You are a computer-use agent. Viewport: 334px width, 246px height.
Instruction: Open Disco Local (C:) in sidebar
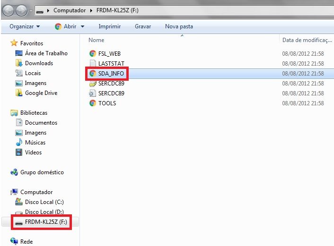click(x=44, y=202)
